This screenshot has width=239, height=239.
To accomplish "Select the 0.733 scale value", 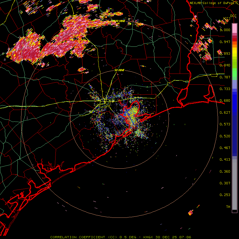I will tap(225, 89).
